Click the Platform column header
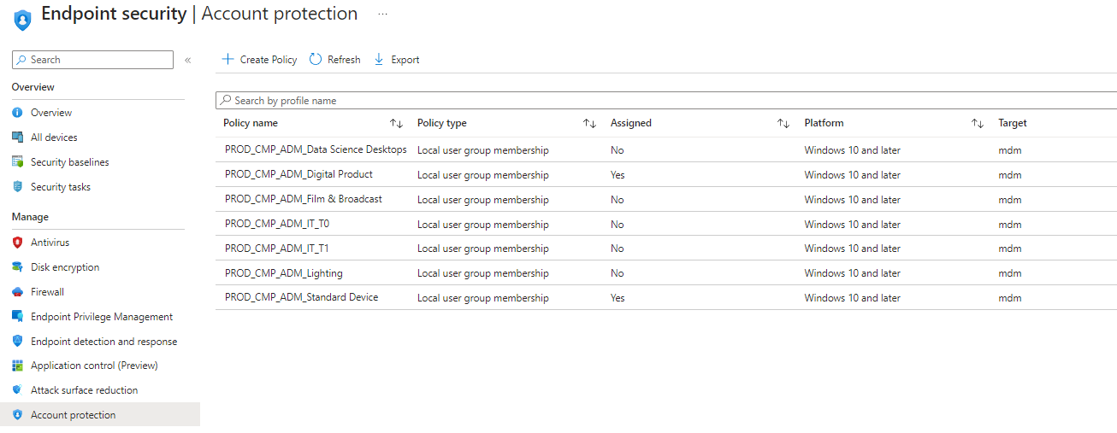1117x433 pixels. (824, 123)
